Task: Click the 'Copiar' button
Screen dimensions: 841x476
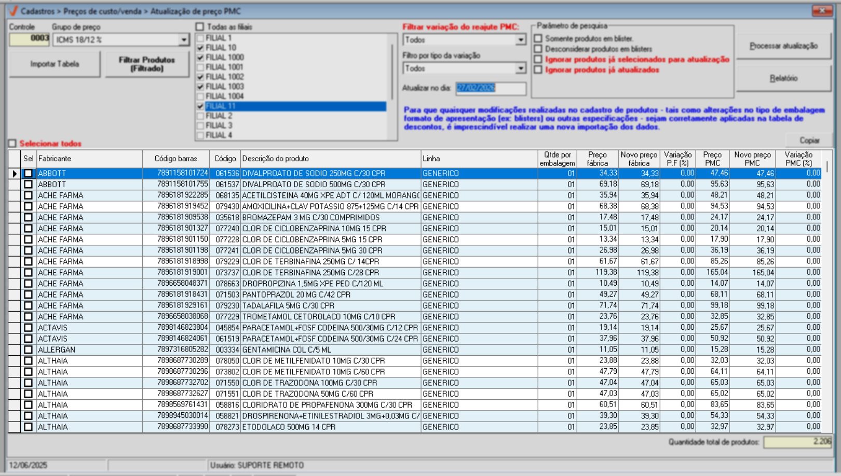Action: 809,141
